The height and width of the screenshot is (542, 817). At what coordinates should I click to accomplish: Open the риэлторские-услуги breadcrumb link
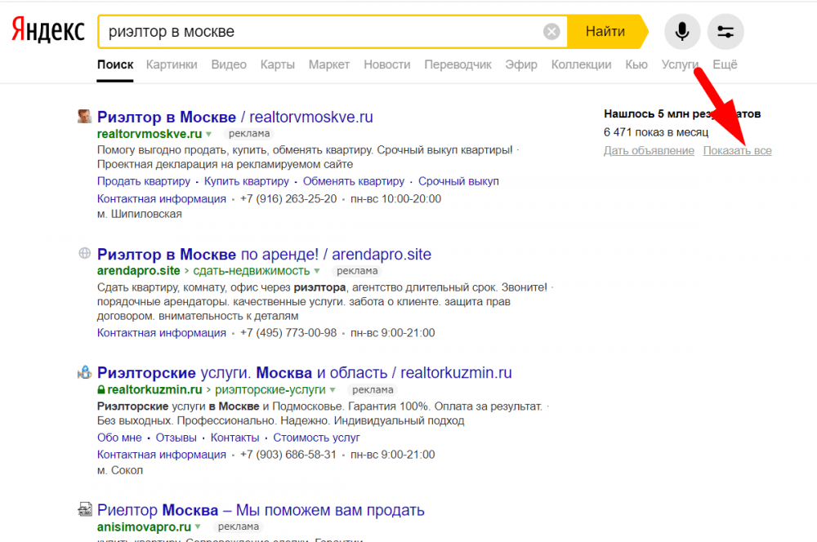click(x=270, y=389)
